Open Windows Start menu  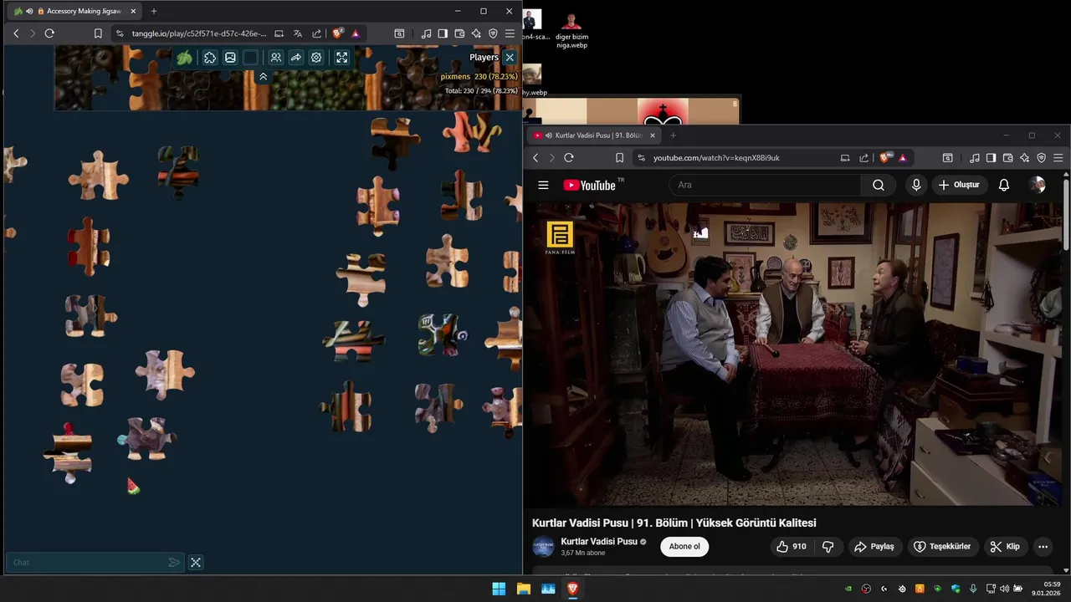[x=499, y=589]
